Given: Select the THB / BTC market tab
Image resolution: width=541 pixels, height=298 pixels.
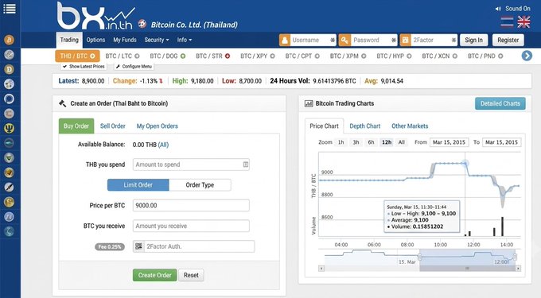Looking at the screenshot, I should coord(77,56).
